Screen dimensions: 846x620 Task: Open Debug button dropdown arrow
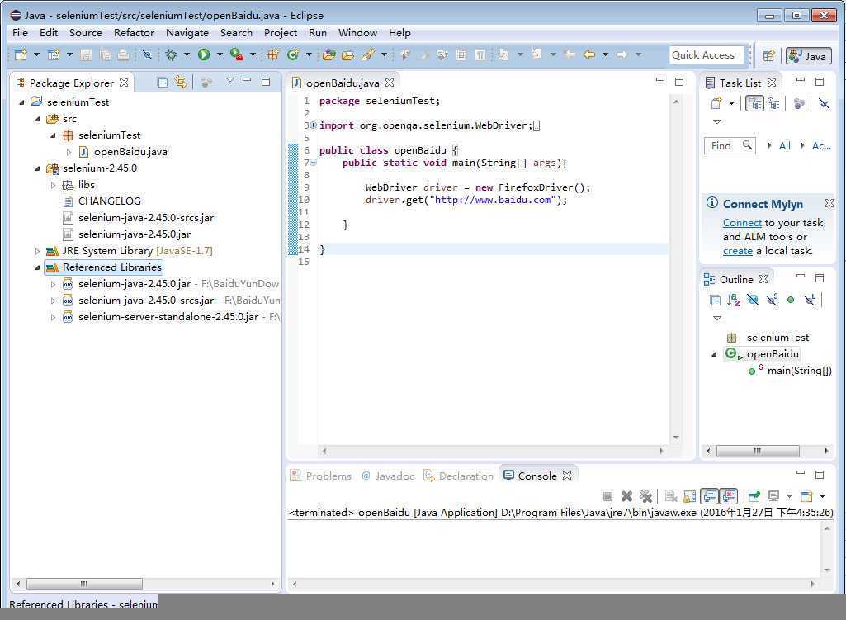coord(187,54)
